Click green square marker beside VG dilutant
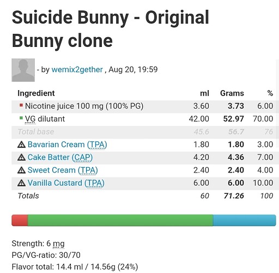Image resolution: width=279 pixels, height=273 pixels. click(21, 118)
